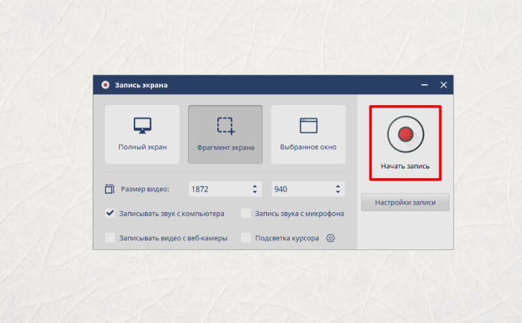This screenshot has width=522, height=323.
Task: Decrease the 940 height value
Action: [338, 192]
